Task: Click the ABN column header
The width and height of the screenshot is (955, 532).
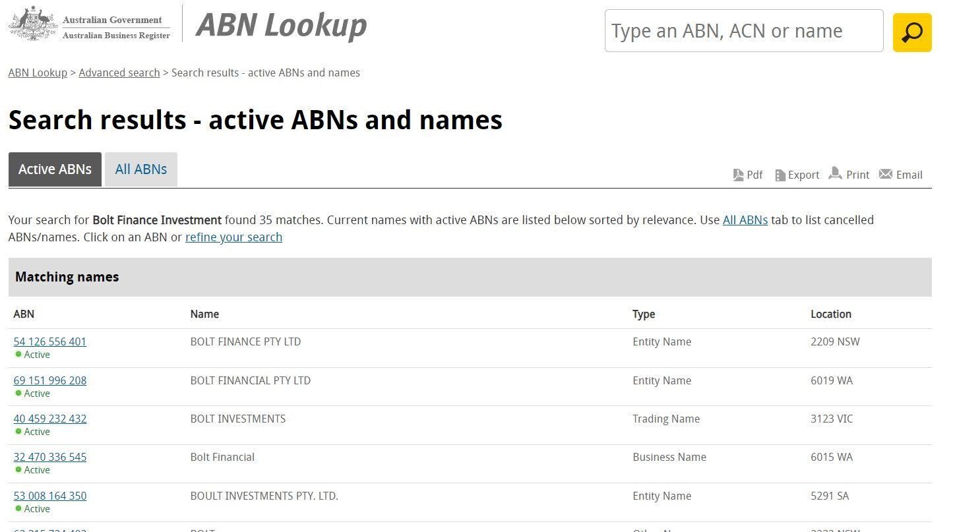Action: [24, 314]
